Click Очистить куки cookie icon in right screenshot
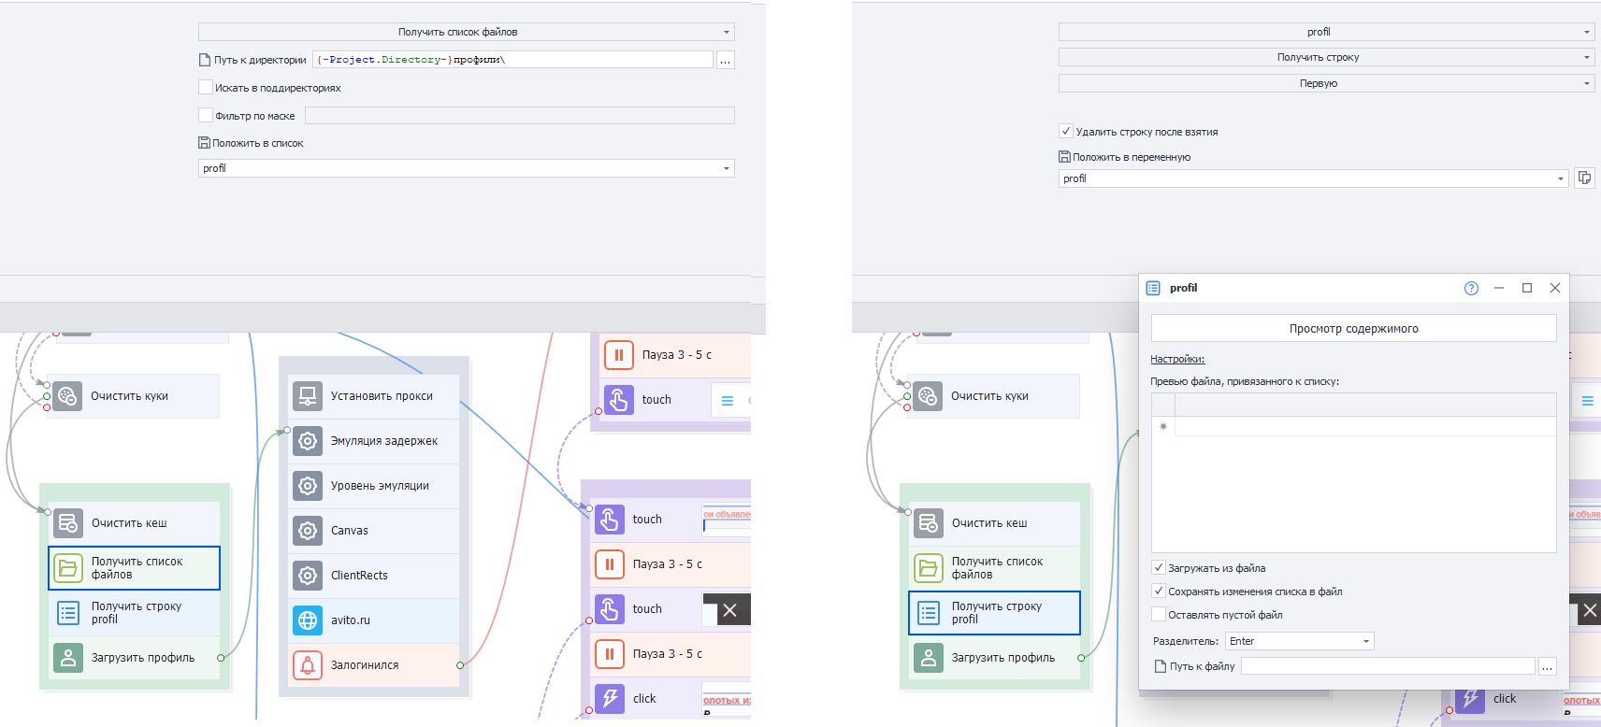This screenshot has width=1601, height=727. (x=928, y=395)
